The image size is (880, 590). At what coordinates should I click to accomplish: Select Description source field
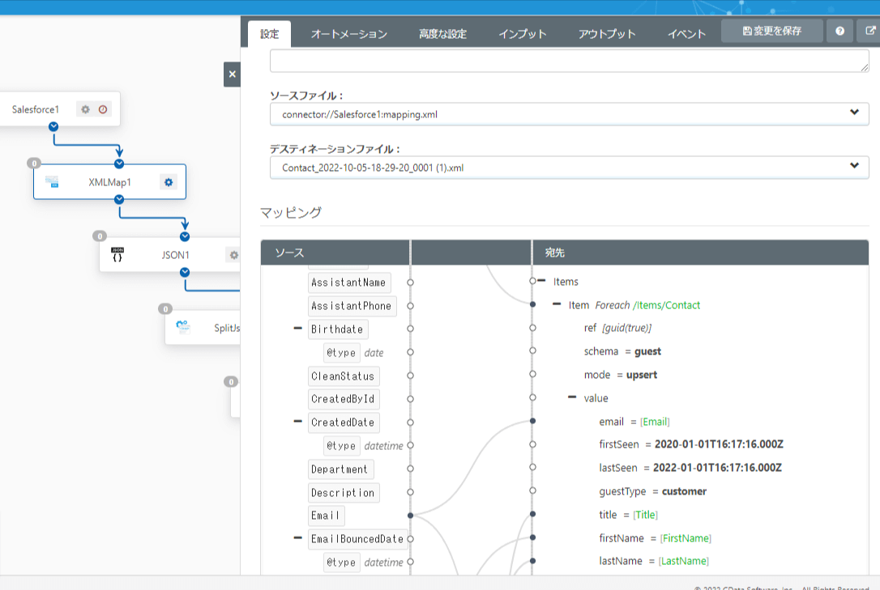tap(344, 493)
